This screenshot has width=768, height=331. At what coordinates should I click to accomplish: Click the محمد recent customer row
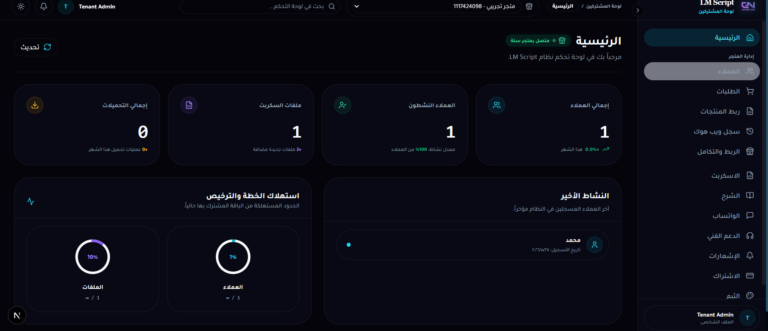pyautogui.click(x=473, y=245)
